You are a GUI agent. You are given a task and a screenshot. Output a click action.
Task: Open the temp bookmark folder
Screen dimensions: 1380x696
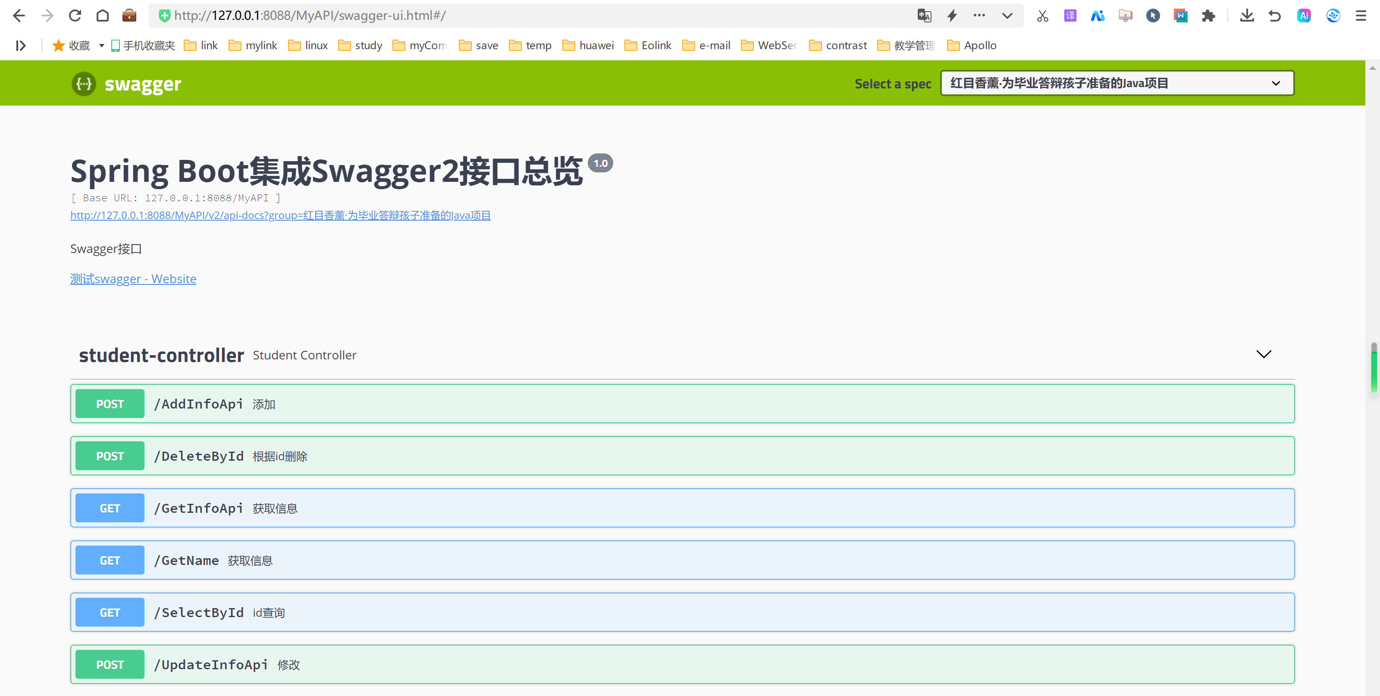(x=530, y=46)
